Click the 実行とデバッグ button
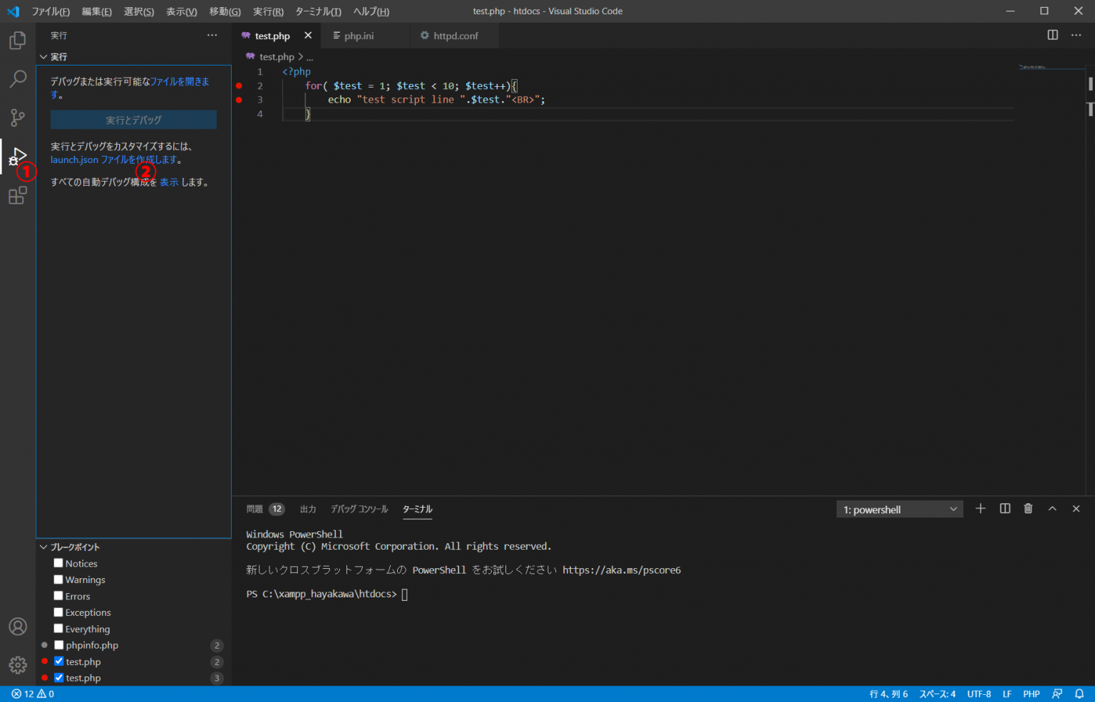Image resolution: width=1095 pixels, height=702 pixels. [x=133, y=120]
